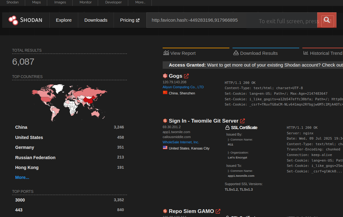Open the Developer top menu item
This screenshot has width=343, height=217.
[x=113, y=2]
